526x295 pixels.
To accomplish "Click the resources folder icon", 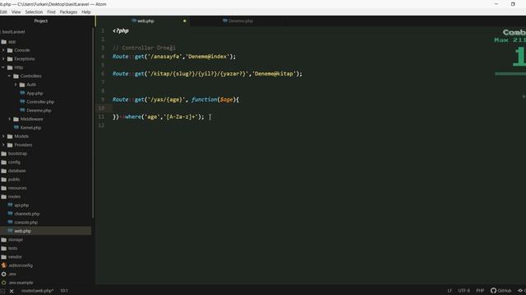I will click(3, 188).
